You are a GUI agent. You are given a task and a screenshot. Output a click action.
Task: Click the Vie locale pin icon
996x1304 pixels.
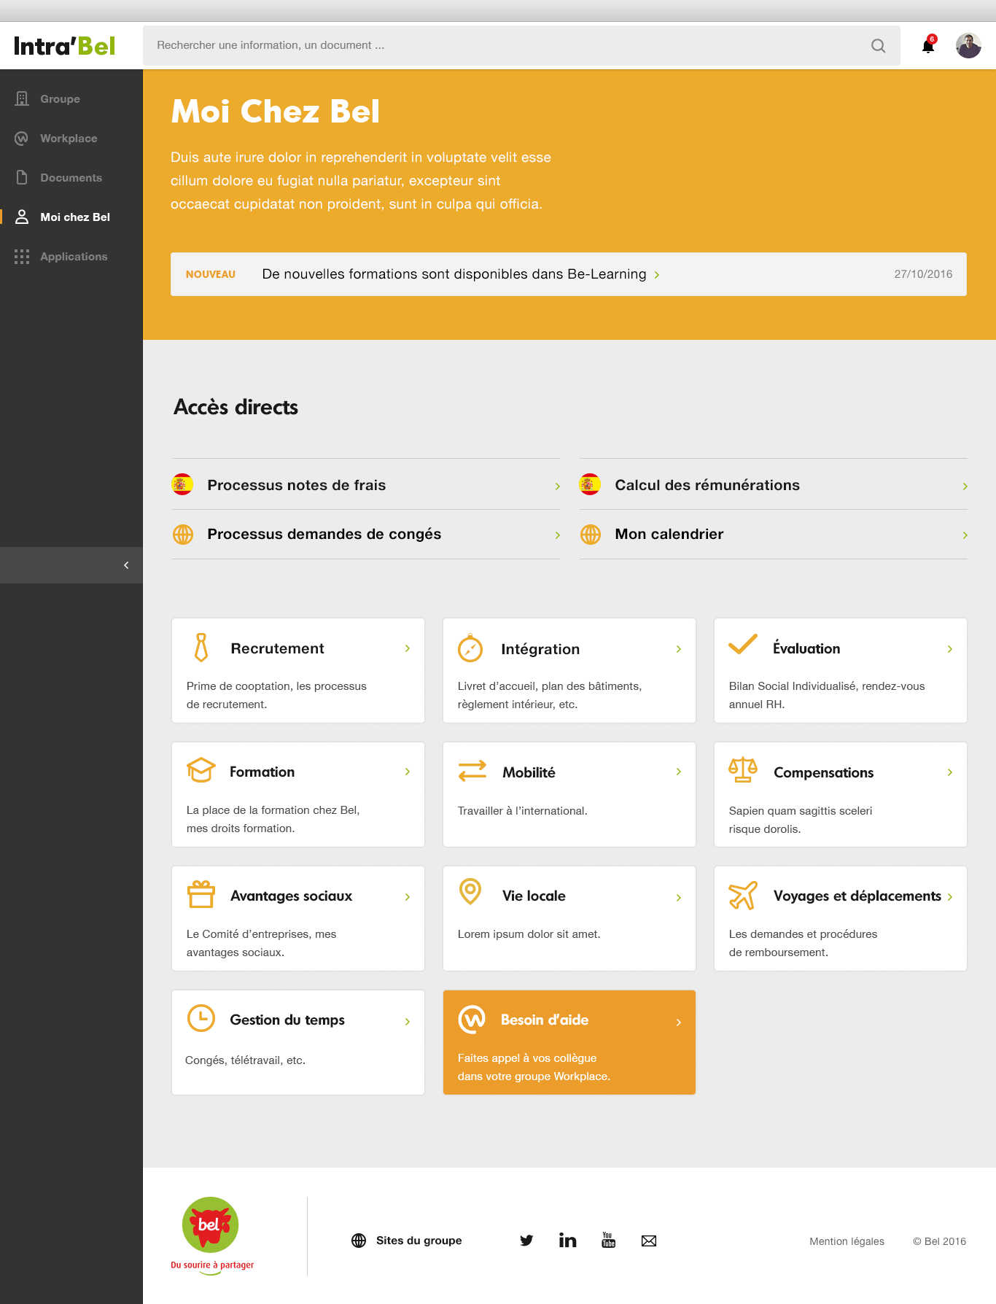470,891
